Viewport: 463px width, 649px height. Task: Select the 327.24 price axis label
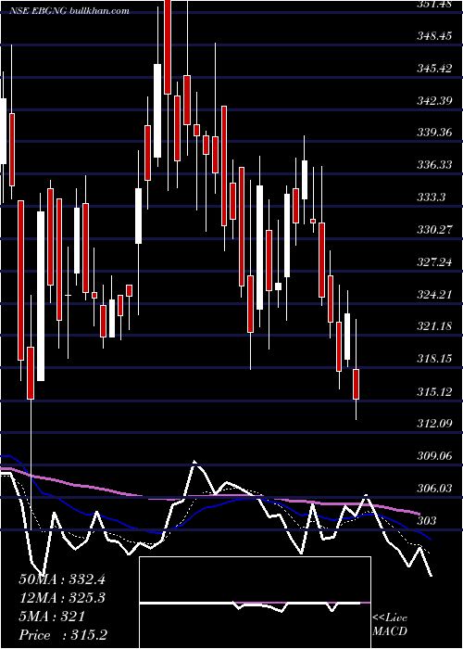point(434,262)
